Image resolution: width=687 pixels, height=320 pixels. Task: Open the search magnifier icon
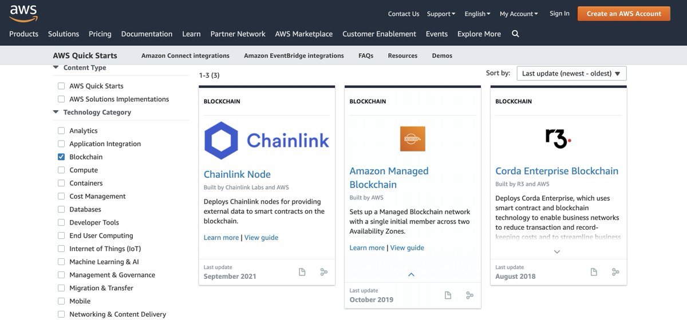[x=515, y=34]
